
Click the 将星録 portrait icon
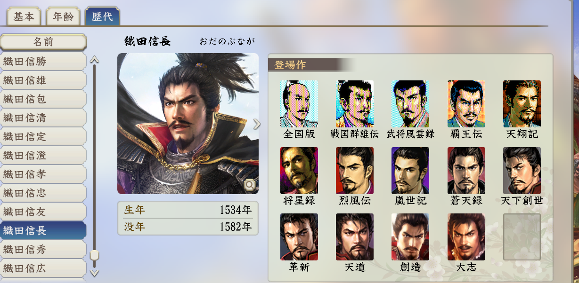tap(299, 171)
